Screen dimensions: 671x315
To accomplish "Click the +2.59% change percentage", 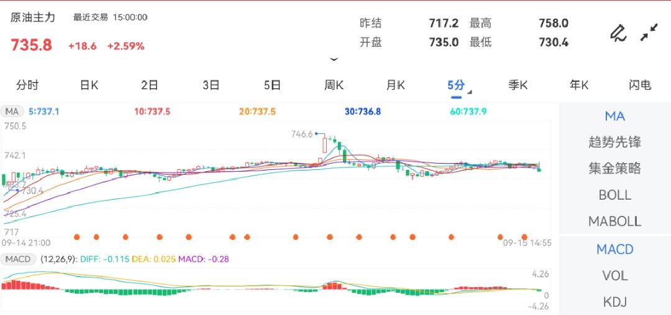I will click(x=126, y=46).
